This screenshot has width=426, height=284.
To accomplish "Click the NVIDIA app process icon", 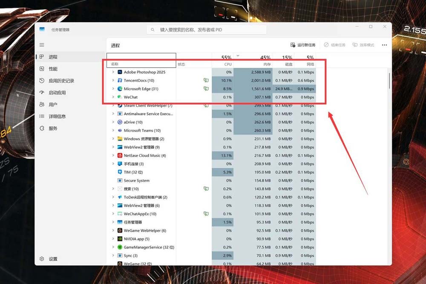I will [x=120, y=239].
